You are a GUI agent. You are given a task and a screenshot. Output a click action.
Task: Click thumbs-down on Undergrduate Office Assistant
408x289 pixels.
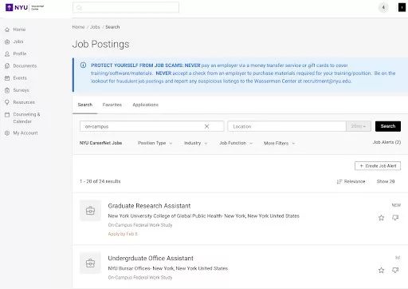pyautogui.click(x=395, y=271)
